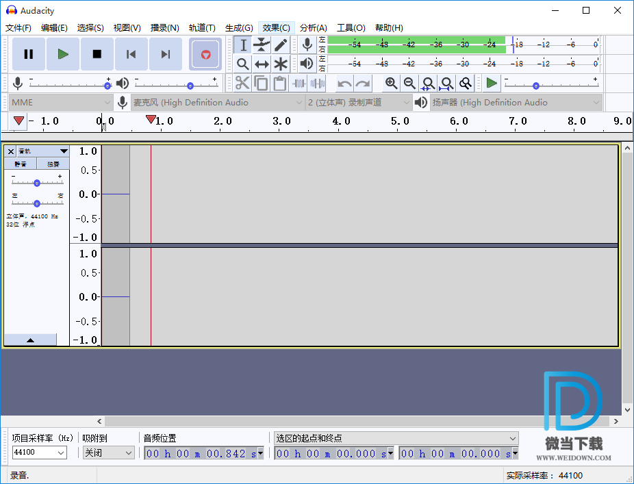The width and height of the screenshot is (634, 484).
Task: Solo the audio track with 独奏
Action: tap(53, 164)
